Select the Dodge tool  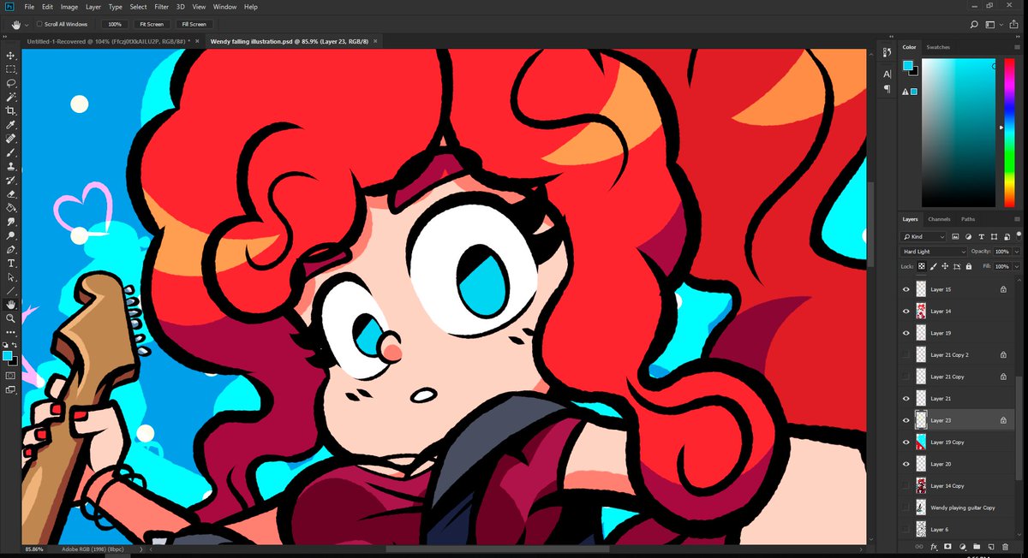pos(10,234)
